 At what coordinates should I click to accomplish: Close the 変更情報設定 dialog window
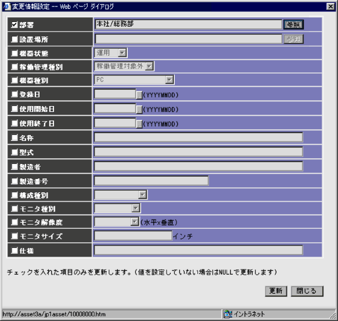pos(330,6)
